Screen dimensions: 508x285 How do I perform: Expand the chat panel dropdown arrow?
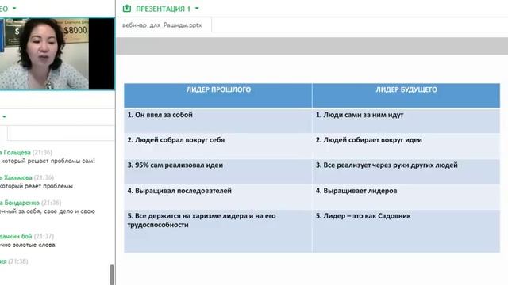coord(4,116)
